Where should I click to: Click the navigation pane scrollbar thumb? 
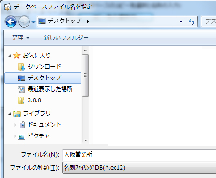click(85, 75)
